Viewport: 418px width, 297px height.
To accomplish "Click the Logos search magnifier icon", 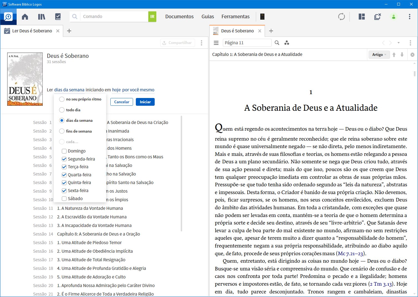I will coord(8,17).
